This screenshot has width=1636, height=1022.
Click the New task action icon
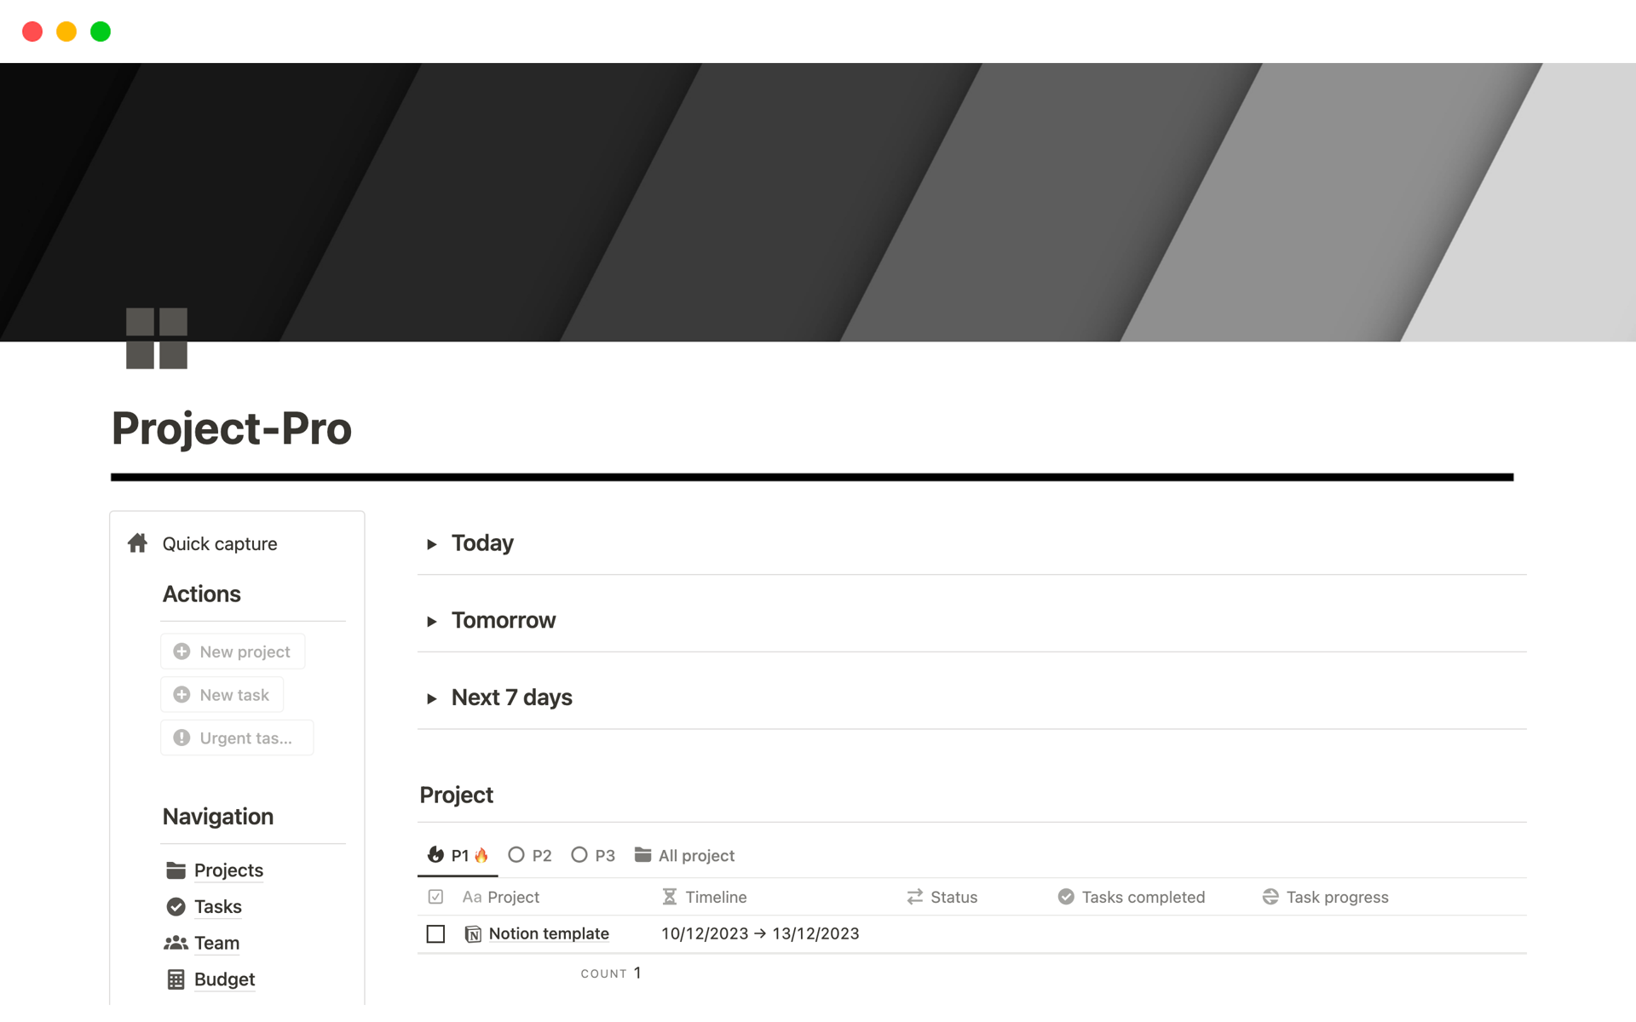(181, 695)
